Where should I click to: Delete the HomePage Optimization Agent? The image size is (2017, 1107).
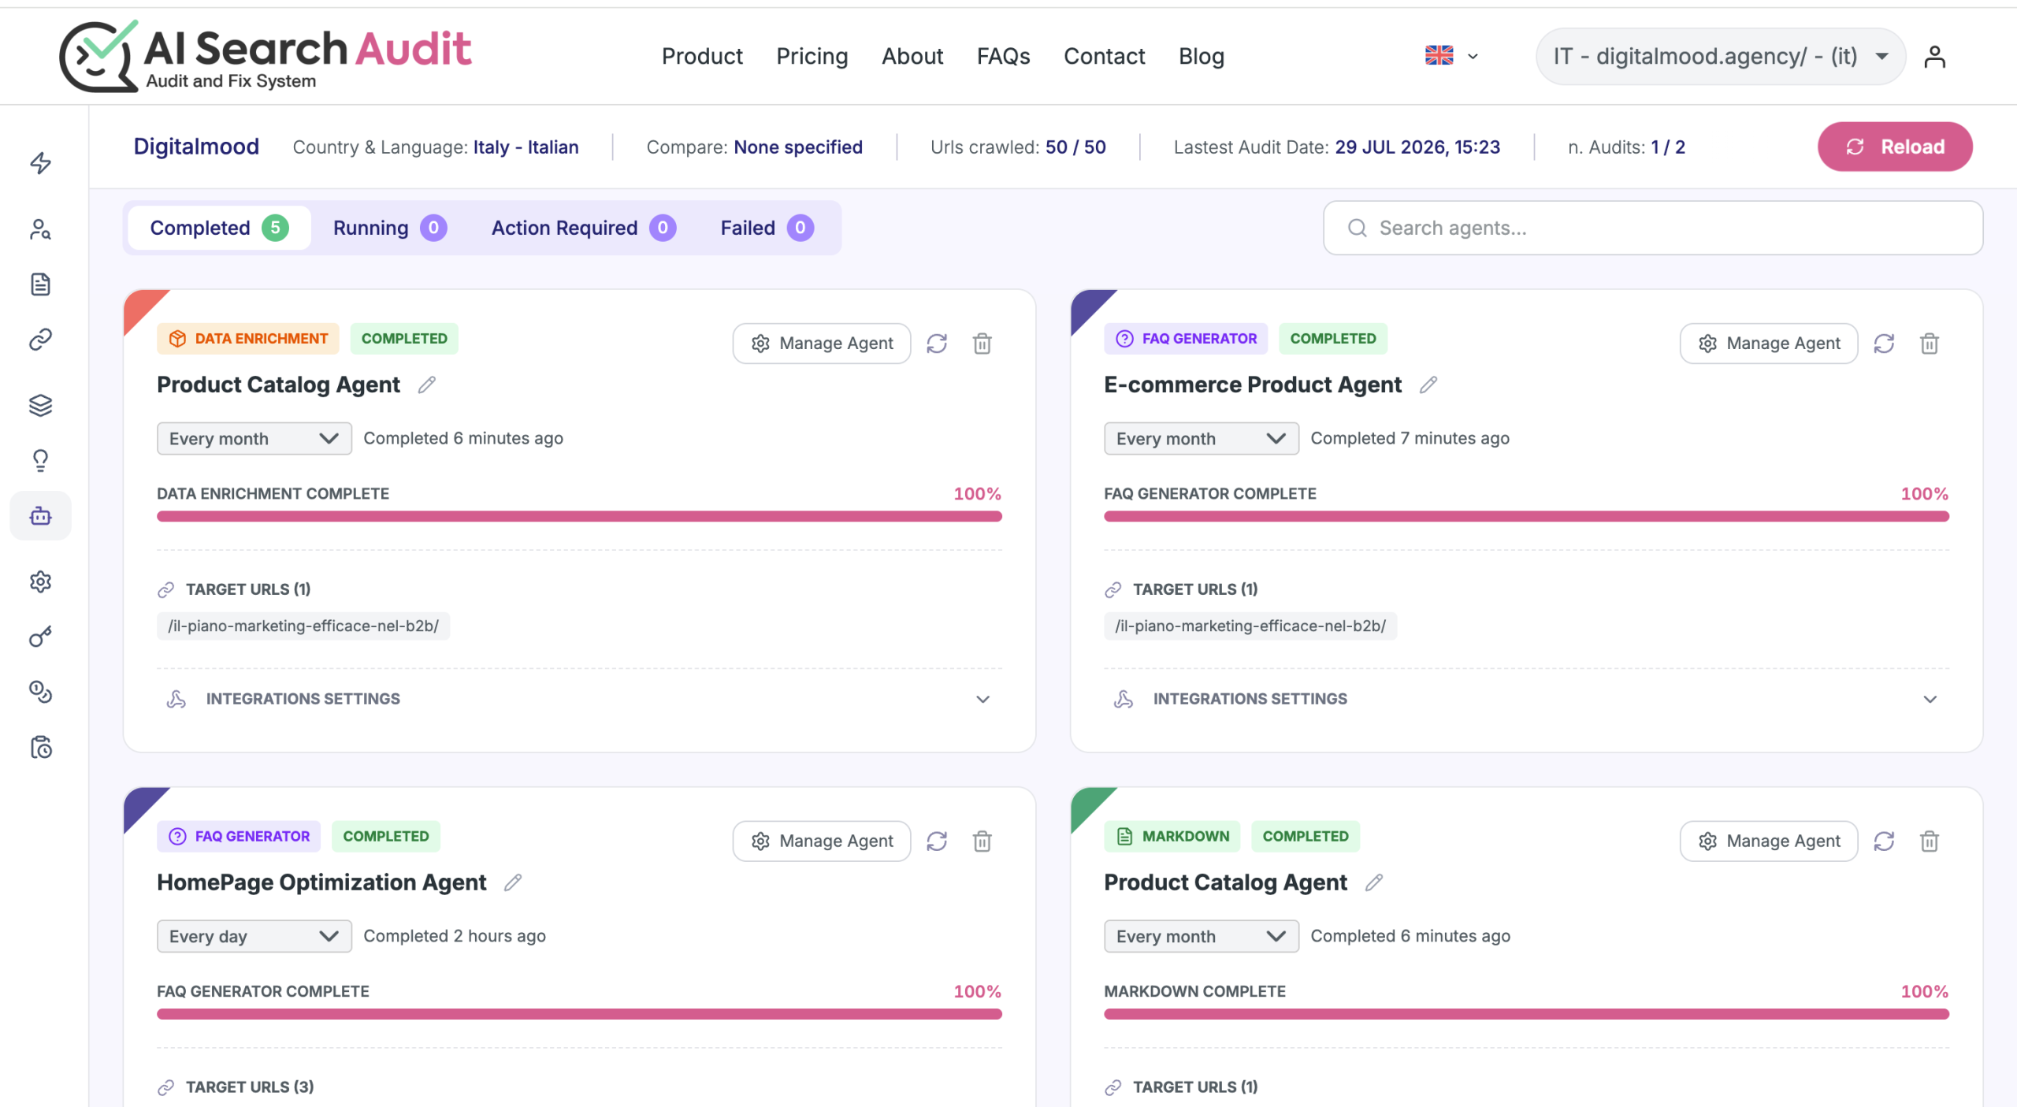(x=982, y=841)
